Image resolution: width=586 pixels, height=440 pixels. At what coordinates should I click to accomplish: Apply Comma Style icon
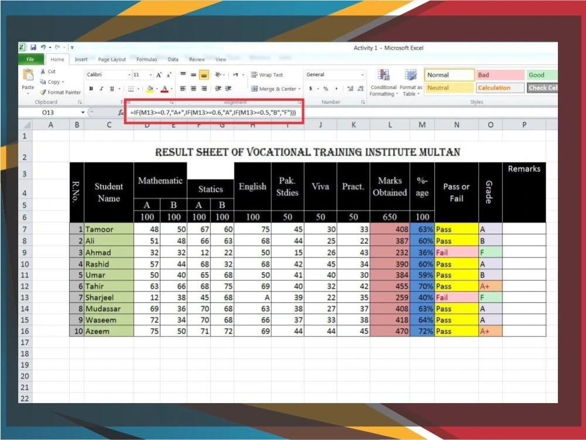[336, 89]
